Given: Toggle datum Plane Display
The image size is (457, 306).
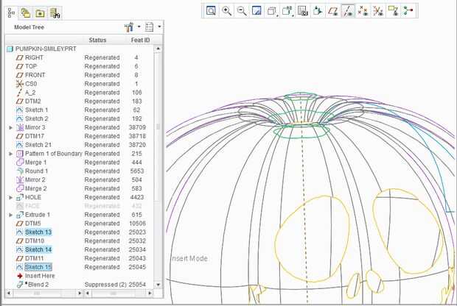Looking at the screenshot, I should (x=333, y=11).
